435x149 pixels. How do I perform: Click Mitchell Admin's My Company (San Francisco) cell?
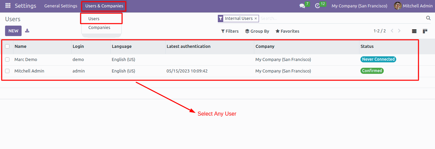coord(283,71)
